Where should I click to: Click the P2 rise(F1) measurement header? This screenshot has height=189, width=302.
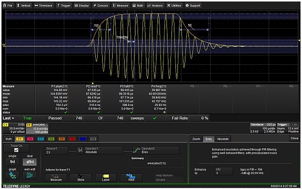(93, 87)
